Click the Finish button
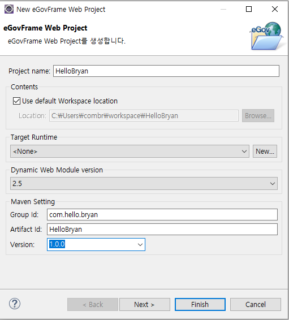Viewport: 289px width, 320px height. [200, 305]
